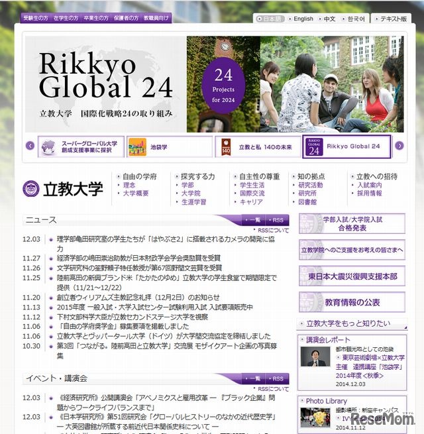Click the Rikkyo University crest logo
This screenshot has width=424, height=434.
(30, 189)
